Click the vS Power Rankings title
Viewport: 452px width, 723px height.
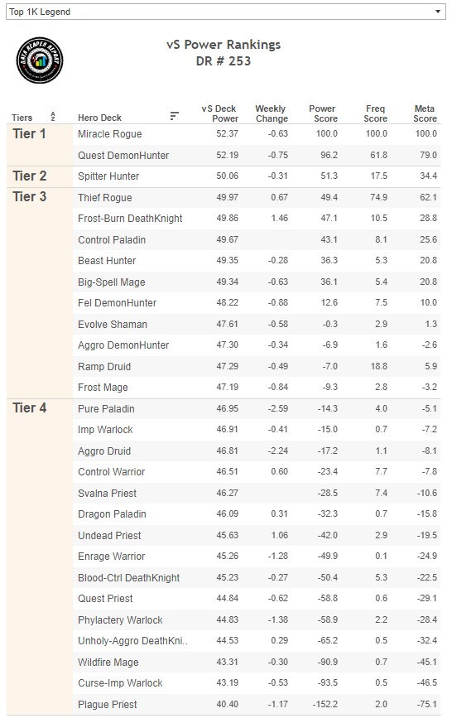pos(224,45)
